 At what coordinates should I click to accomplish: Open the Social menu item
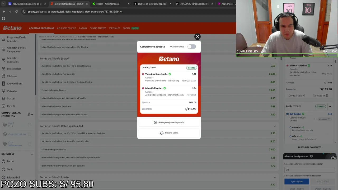pos(126,28)
